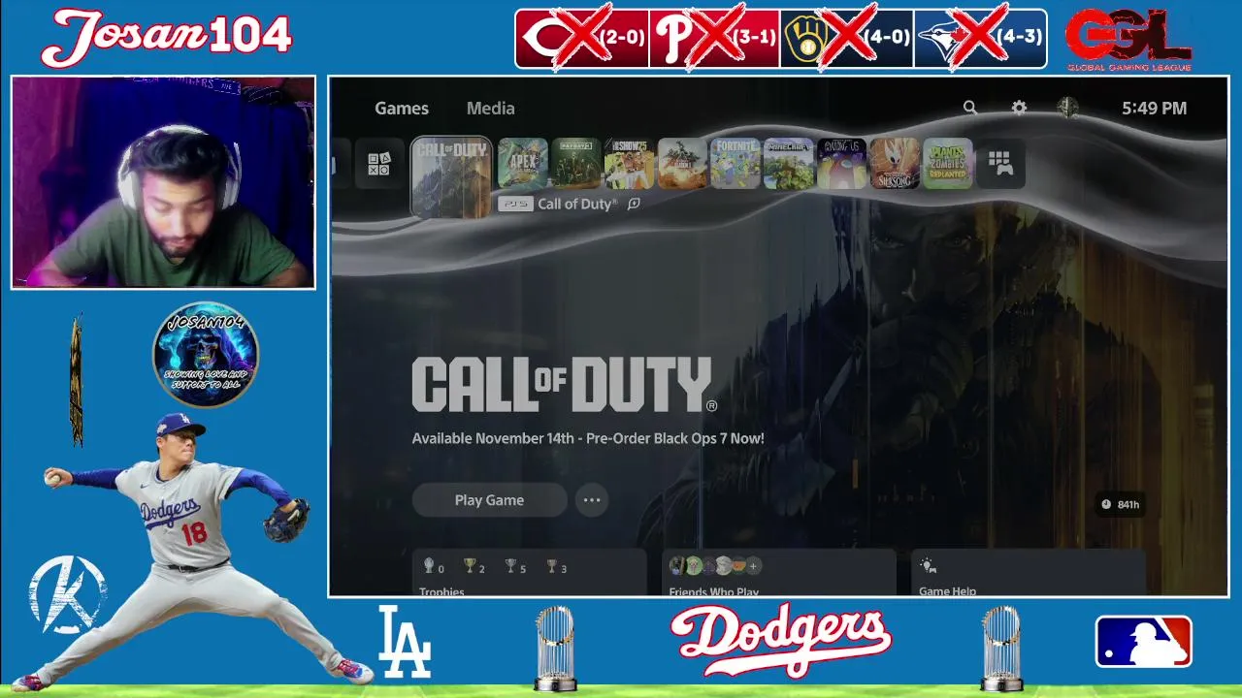Screen dimensions: 1242x698
Task: Click the Brewers crossed-out score box (4-0)
Action: click(846, 39)
